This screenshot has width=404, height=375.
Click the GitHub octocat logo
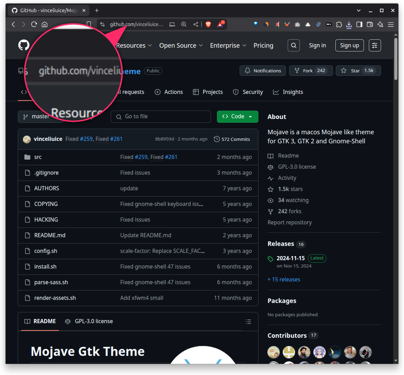coord(24,45)
